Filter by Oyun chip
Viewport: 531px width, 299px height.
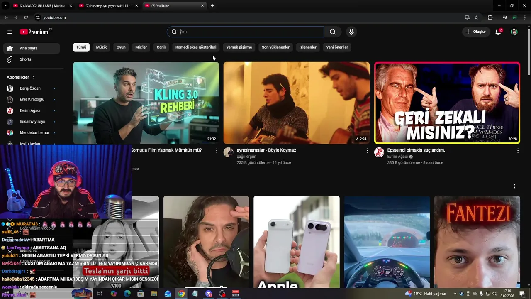tap(121, 47)
